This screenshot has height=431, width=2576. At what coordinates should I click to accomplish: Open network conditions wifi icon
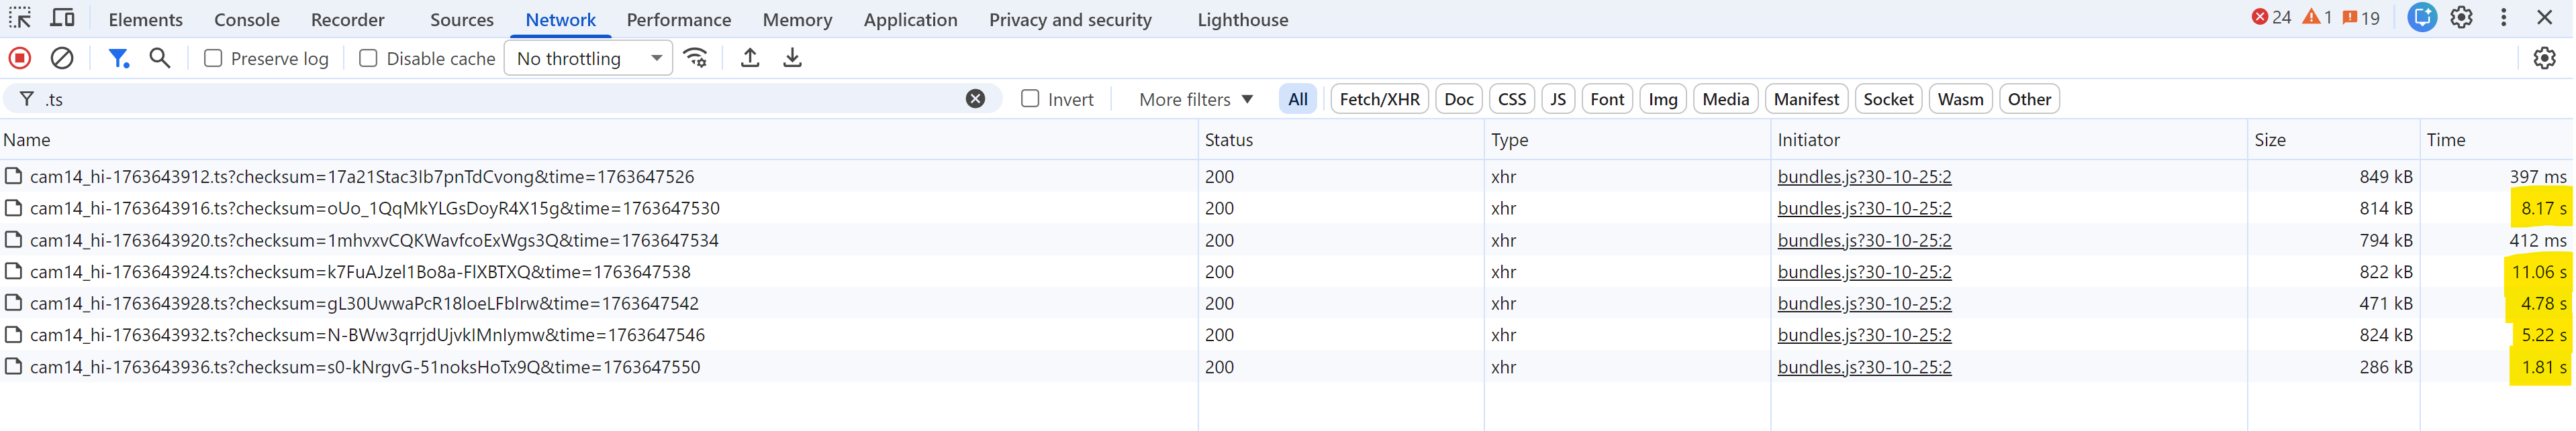coord(696,59)
